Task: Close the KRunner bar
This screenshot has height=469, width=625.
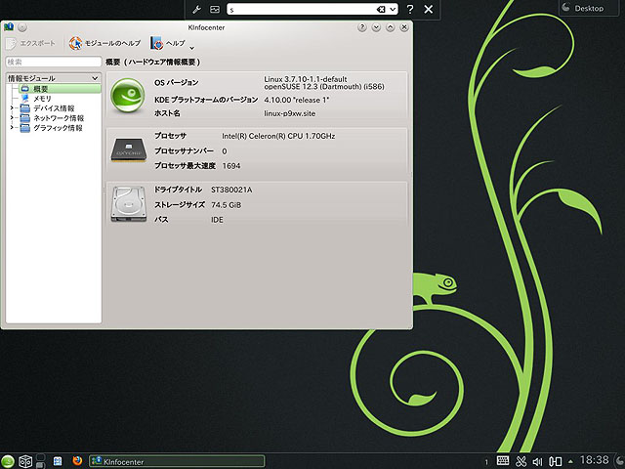Action: pyautogui.click(x=428, y=9)
